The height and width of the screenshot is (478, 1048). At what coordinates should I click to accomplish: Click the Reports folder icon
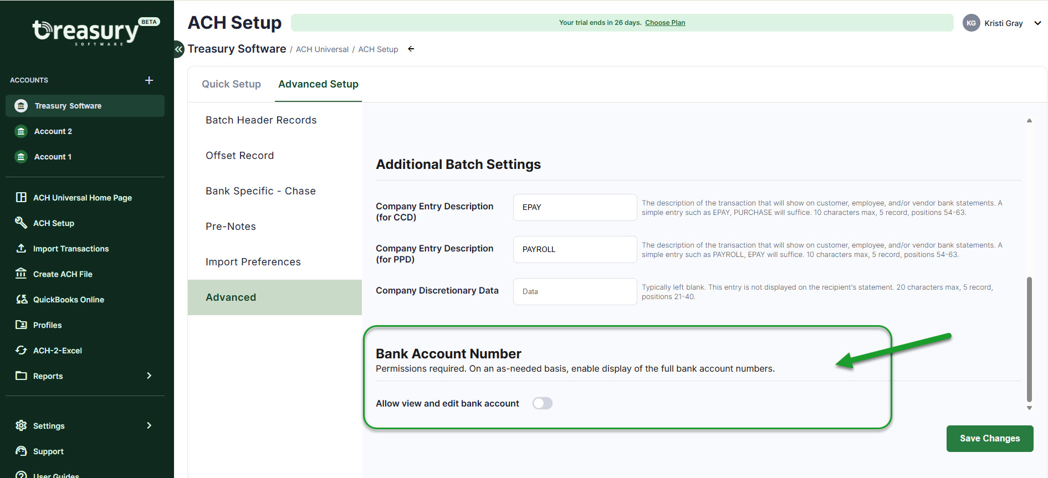[21, 376]
